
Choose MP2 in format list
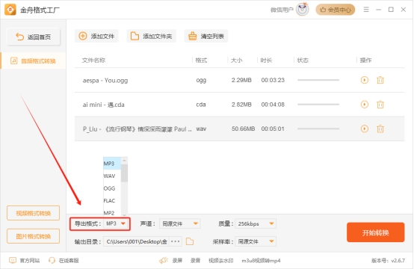[112, 212]
